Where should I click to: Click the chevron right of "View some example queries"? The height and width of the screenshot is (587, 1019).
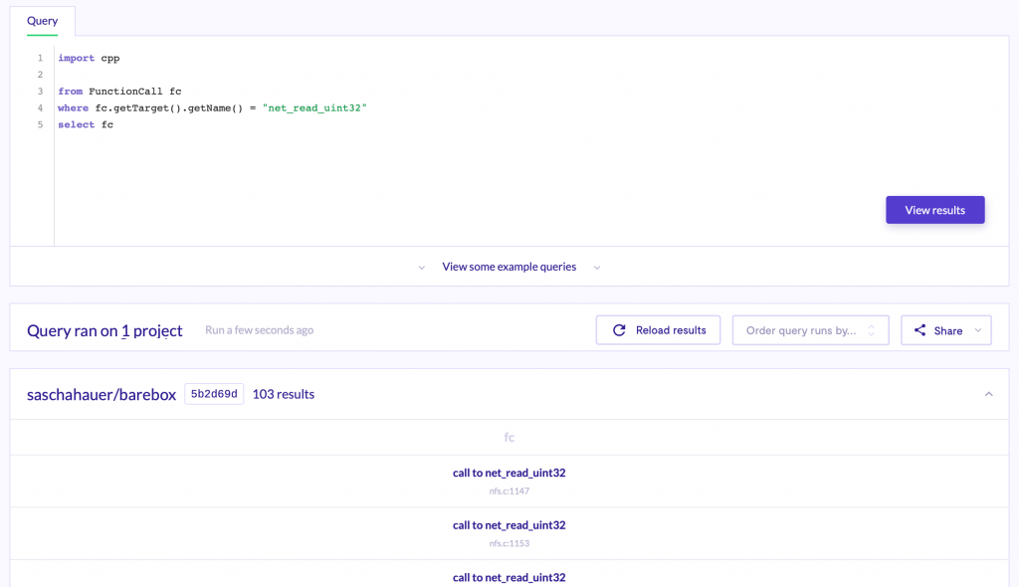pos(597,268)
